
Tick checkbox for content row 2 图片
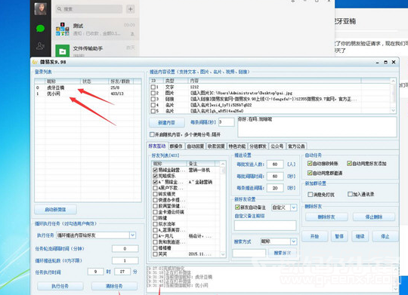pyautogui.click(x=153, y=93)
